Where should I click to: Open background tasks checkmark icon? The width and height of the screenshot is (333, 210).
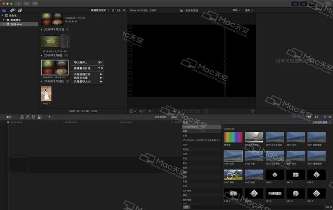coord(35,4)
